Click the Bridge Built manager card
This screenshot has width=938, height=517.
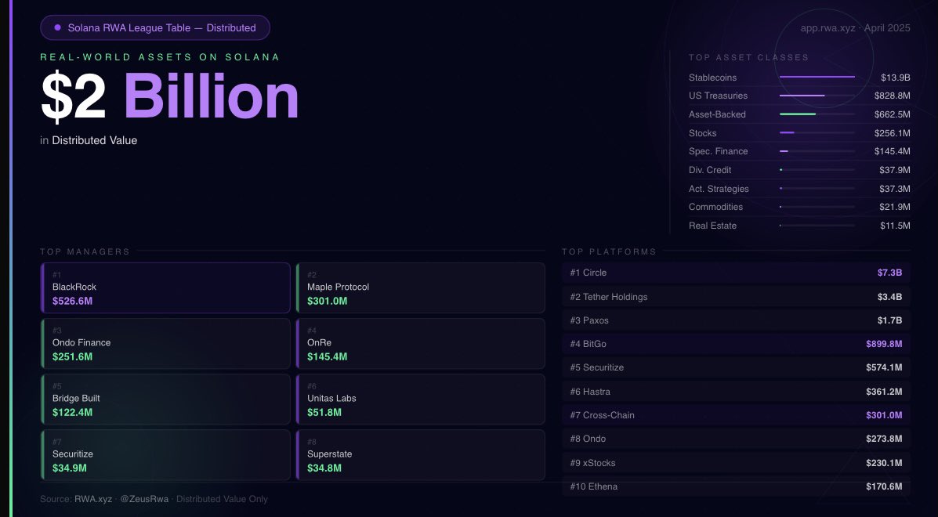tap(165, 399)
